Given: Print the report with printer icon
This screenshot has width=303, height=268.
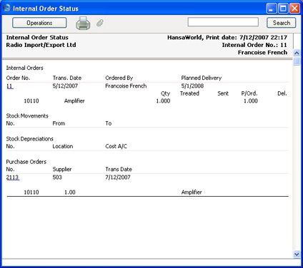Looking at the screenshot, I should point(83,24).
